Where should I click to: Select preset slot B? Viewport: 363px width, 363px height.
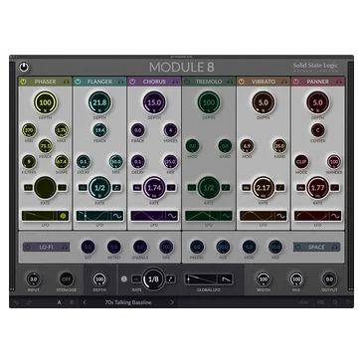[72, 302]
